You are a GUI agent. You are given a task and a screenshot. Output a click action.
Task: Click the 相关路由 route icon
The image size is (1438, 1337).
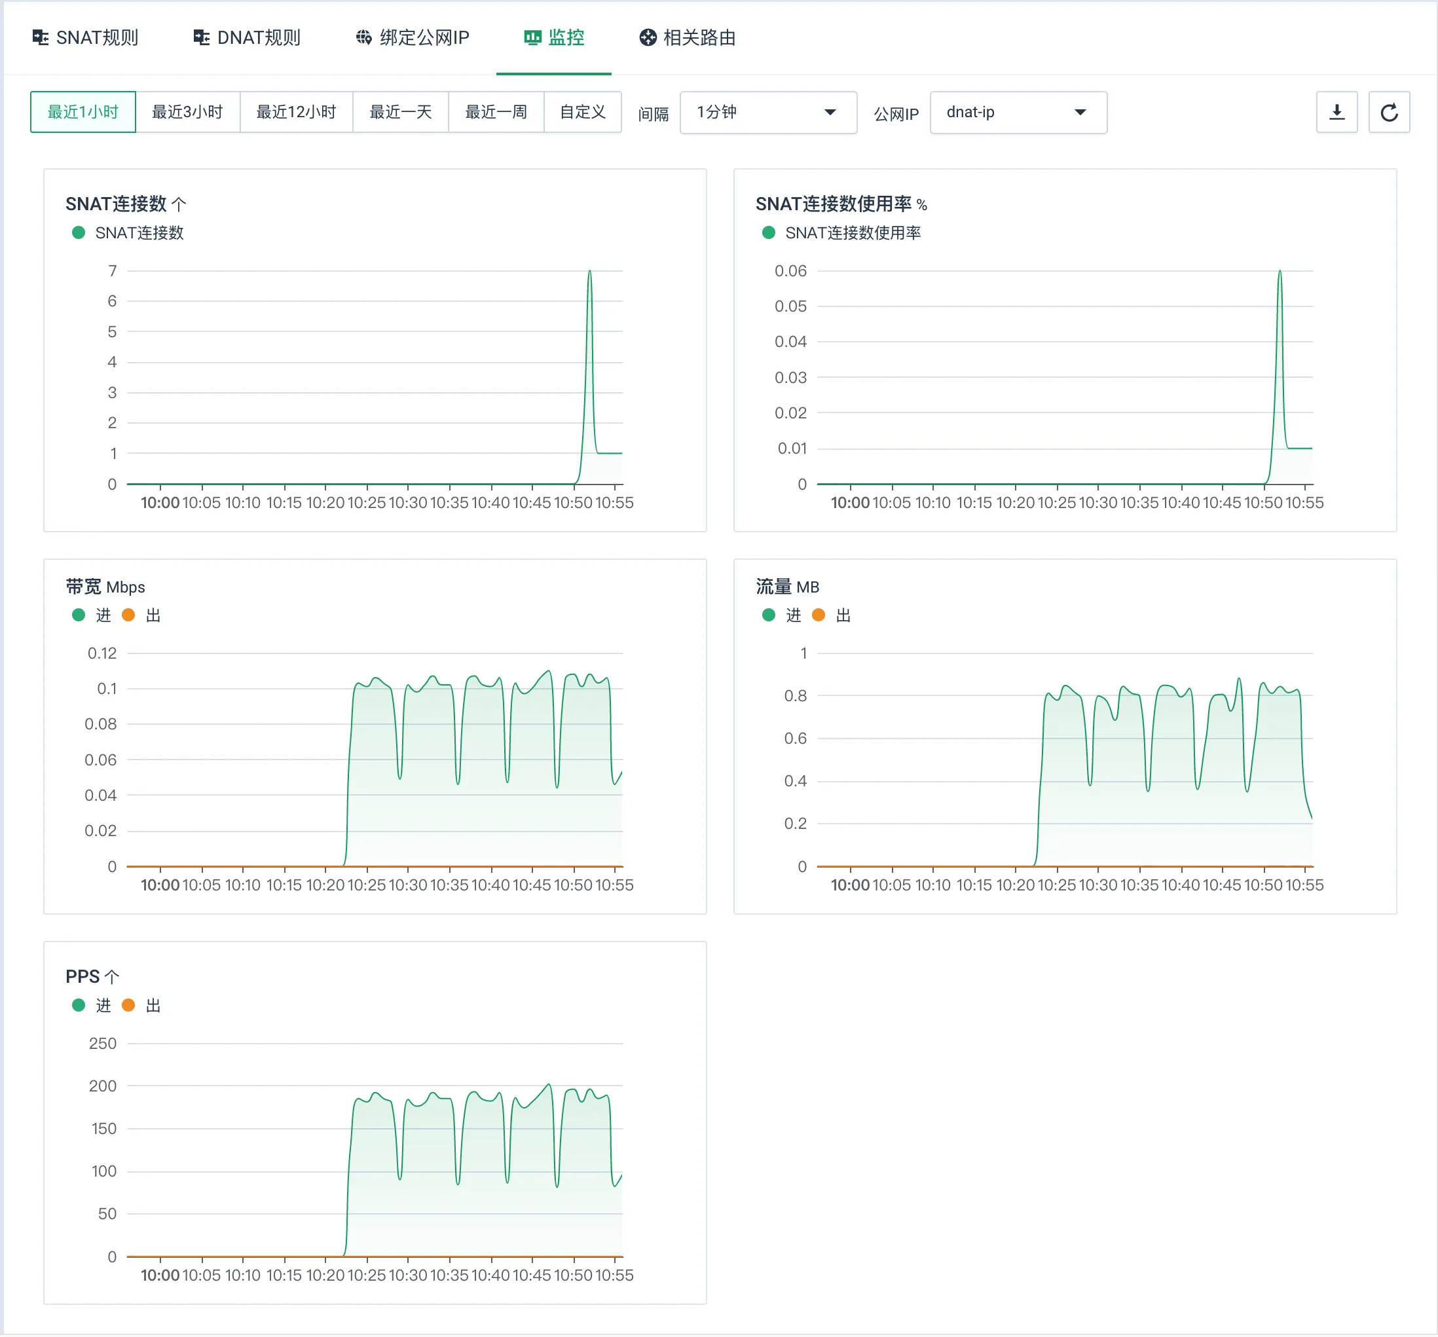click(648, 37)
